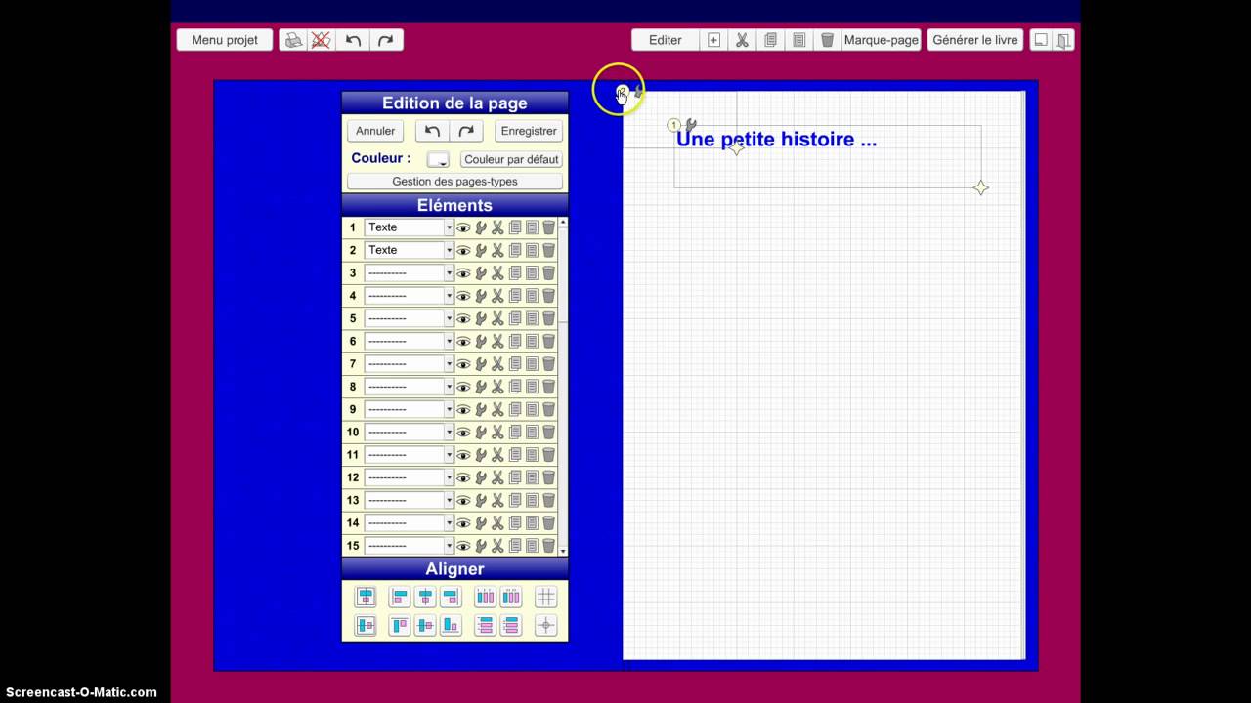Click the Enregistrer button

click(x=529, y=131)
